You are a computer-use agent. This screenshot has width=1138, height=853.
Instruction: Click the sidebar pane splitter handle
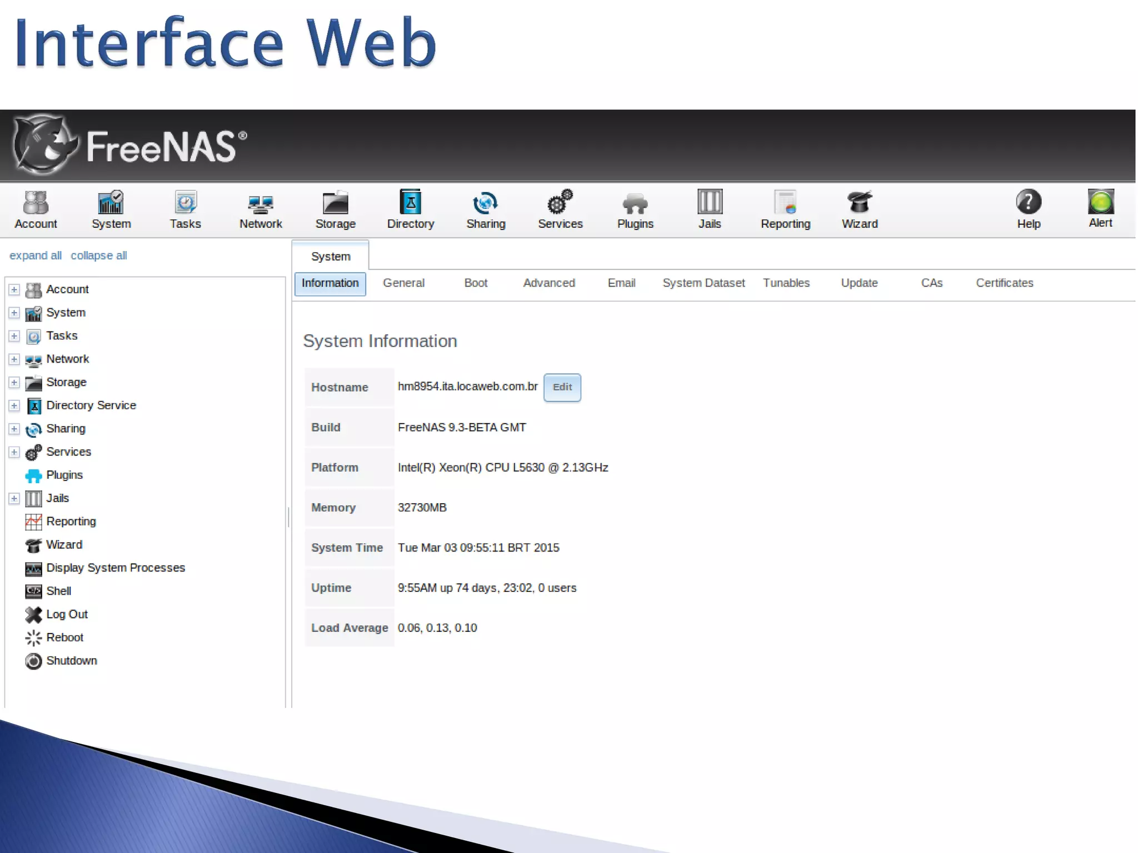(288, 517)
